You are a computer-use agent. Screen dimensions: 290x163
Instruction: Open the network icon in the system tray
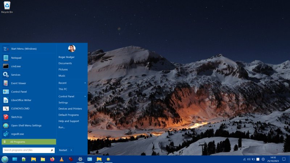(x=244, y=159)
